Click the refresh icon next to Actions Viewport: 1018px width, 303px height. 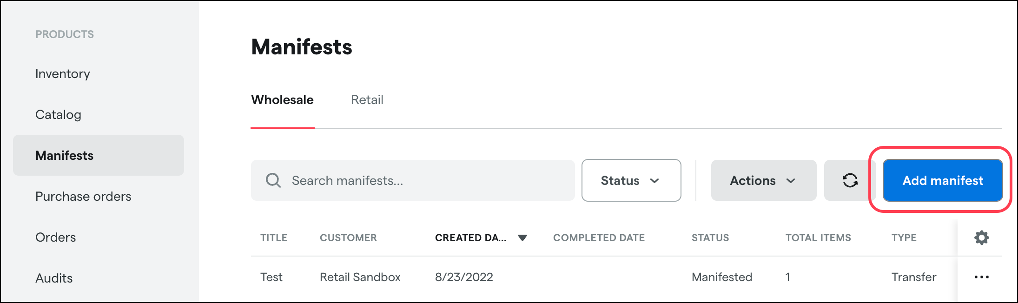coord(850,180)
